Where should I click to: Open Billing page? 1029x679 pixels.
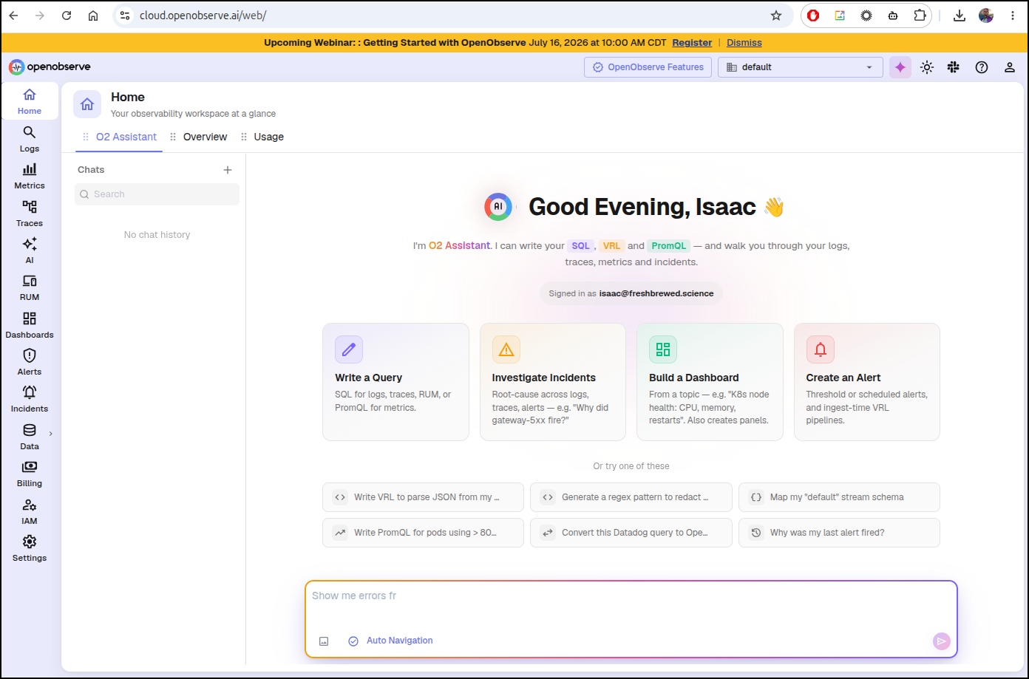30,474
